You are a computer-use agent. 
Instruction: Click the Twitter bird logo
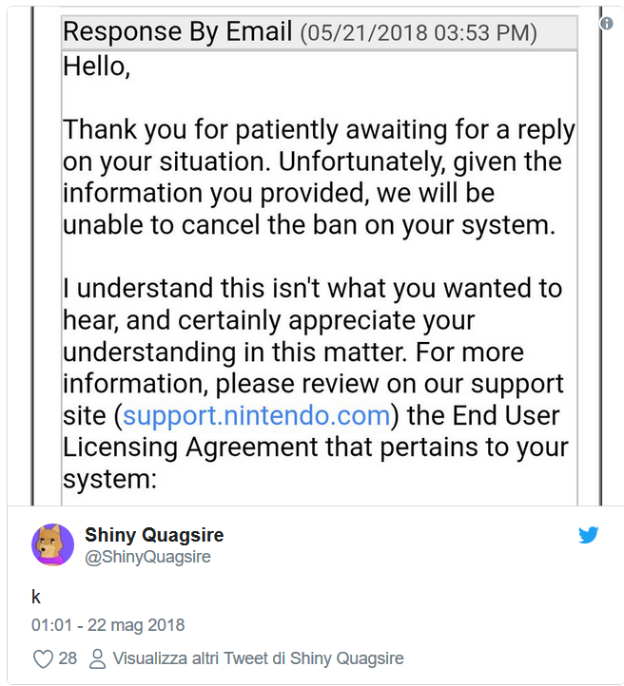[589, 535]
